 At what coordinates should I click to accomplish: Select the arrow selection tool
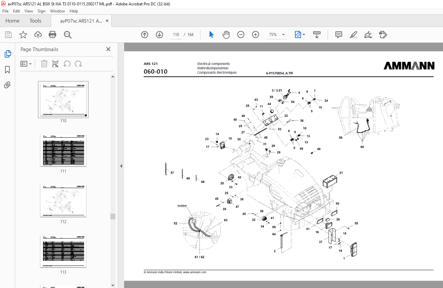(x=211, y=35)
